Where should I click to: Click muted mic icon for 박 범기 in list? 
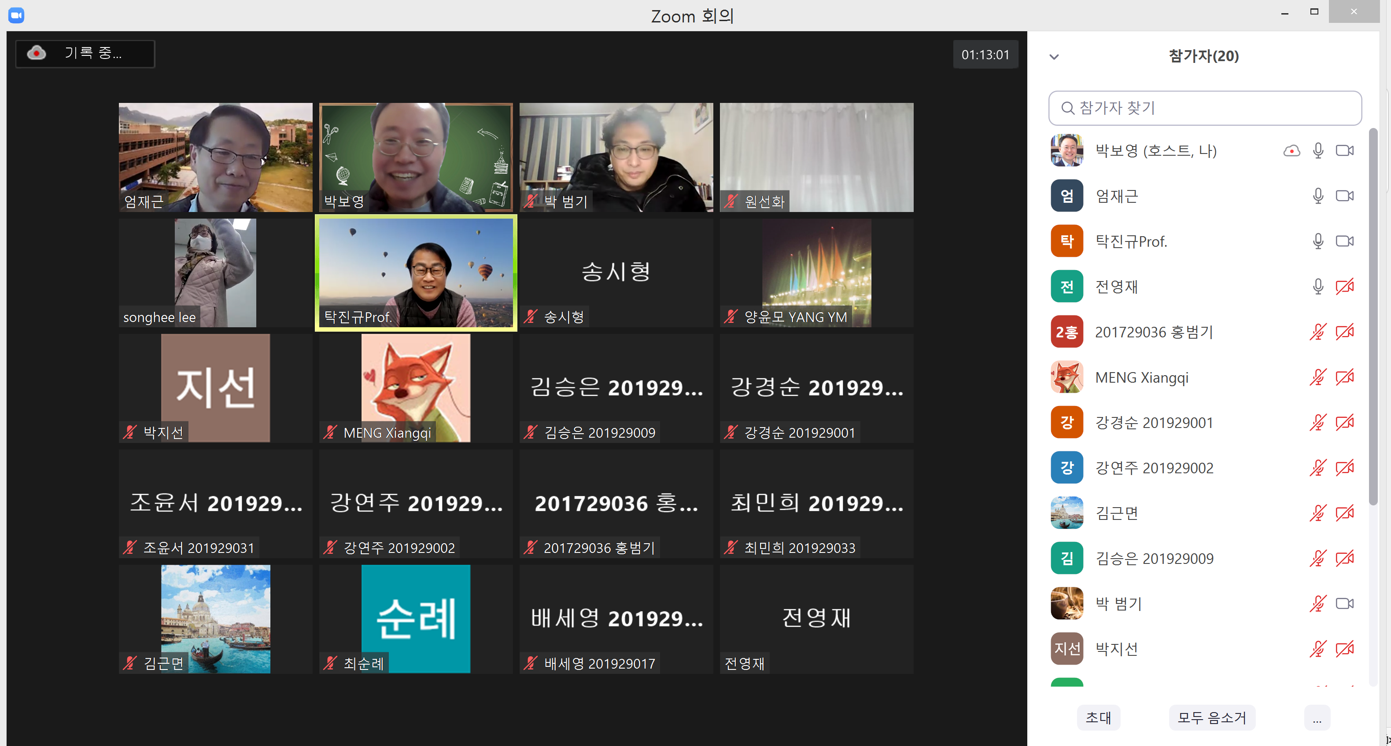(x=1318, y=603)
